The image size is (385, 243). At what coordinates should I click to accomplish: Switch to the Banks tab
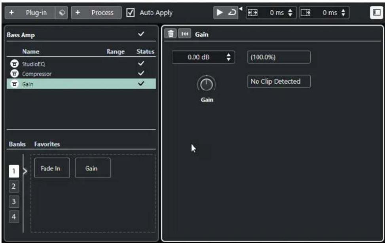coord(17,144)
